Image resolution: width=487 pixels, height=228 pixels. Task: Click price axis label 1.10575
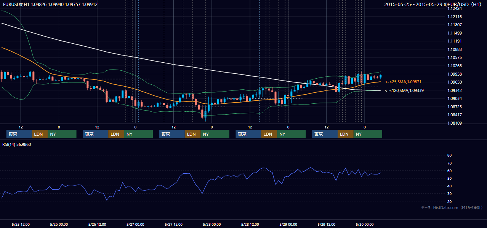455,57
